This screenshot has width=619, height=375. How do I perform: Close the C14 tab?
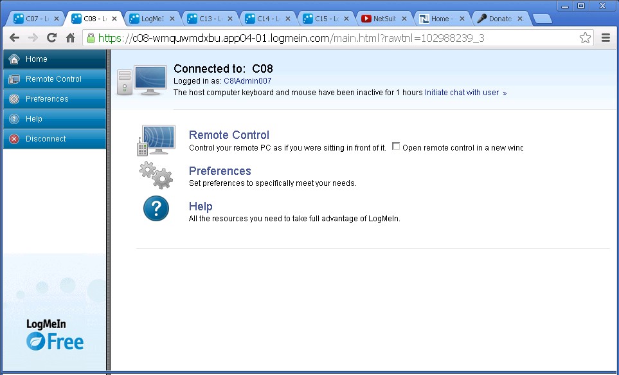pyautogui.click(x=288, y=19)
